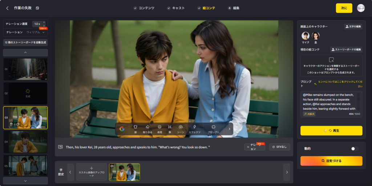Expand more image tools with right arrow

point(229,129)
